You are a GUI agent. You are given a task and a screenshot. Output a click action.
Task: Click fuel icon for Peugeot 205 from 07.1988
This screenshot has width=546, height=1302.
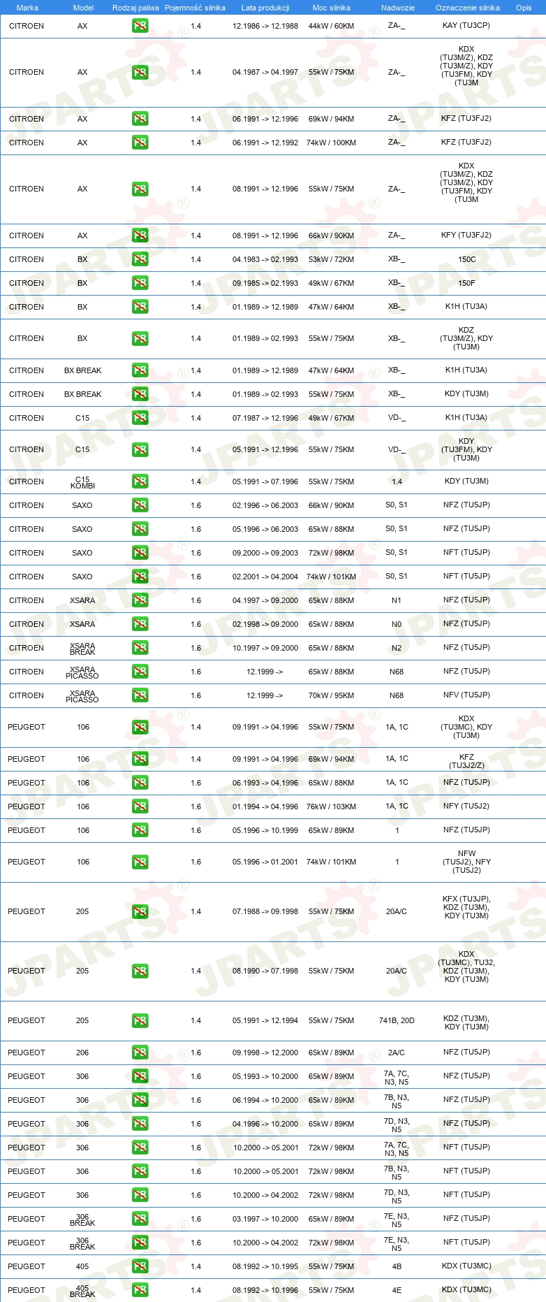140,911
